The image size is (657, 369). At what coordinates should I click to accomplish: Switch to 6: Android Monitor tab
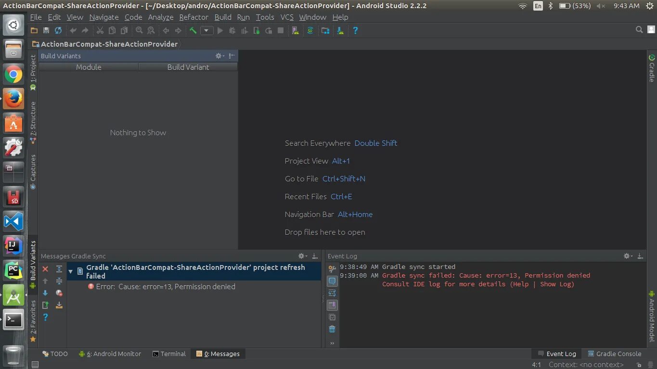click(x=110, y=354)
